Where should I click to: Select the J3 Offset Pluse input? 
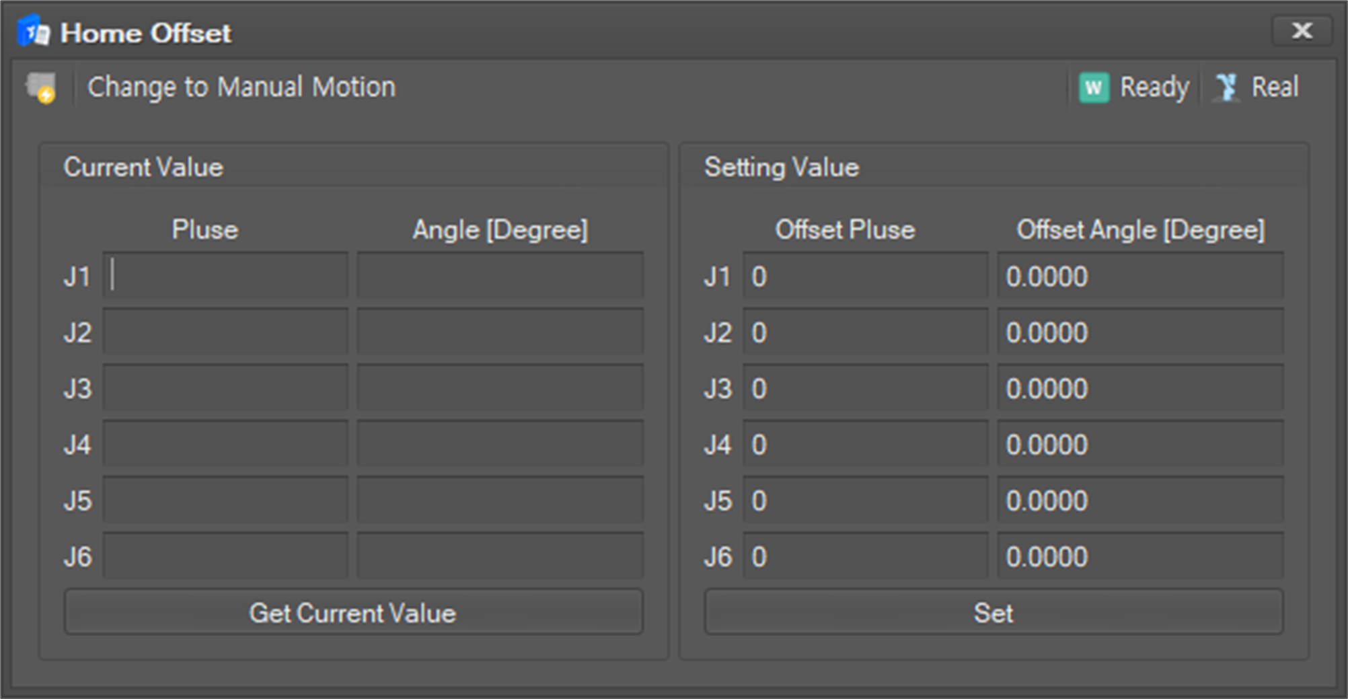click(x=865, y=388)
